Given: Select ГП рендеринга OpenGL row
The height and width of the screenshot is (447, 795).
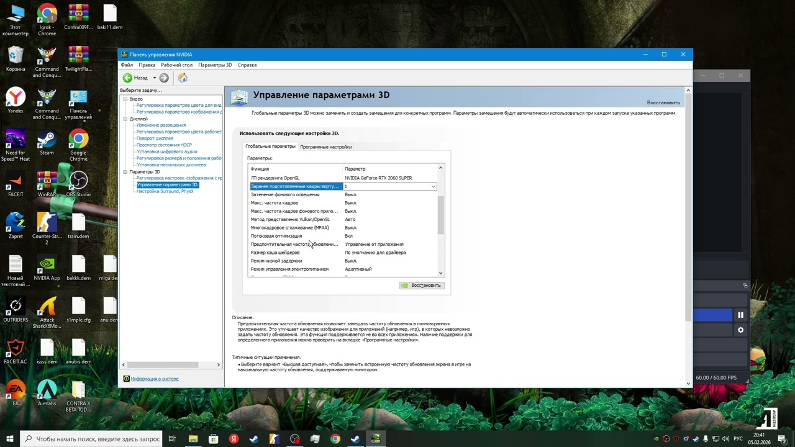Looking at the screenshot, I should pyautogui.click(x=343, y=178).
